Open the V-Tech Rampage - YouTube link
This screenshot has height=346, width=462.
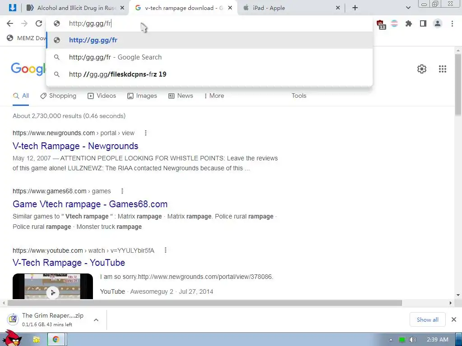point(69,263)
